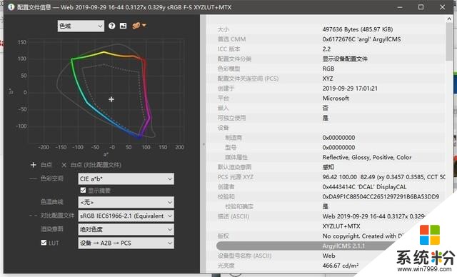The image size is (457, 277).
Task: Close the profile information window
Action: click(x=442, y=7)
